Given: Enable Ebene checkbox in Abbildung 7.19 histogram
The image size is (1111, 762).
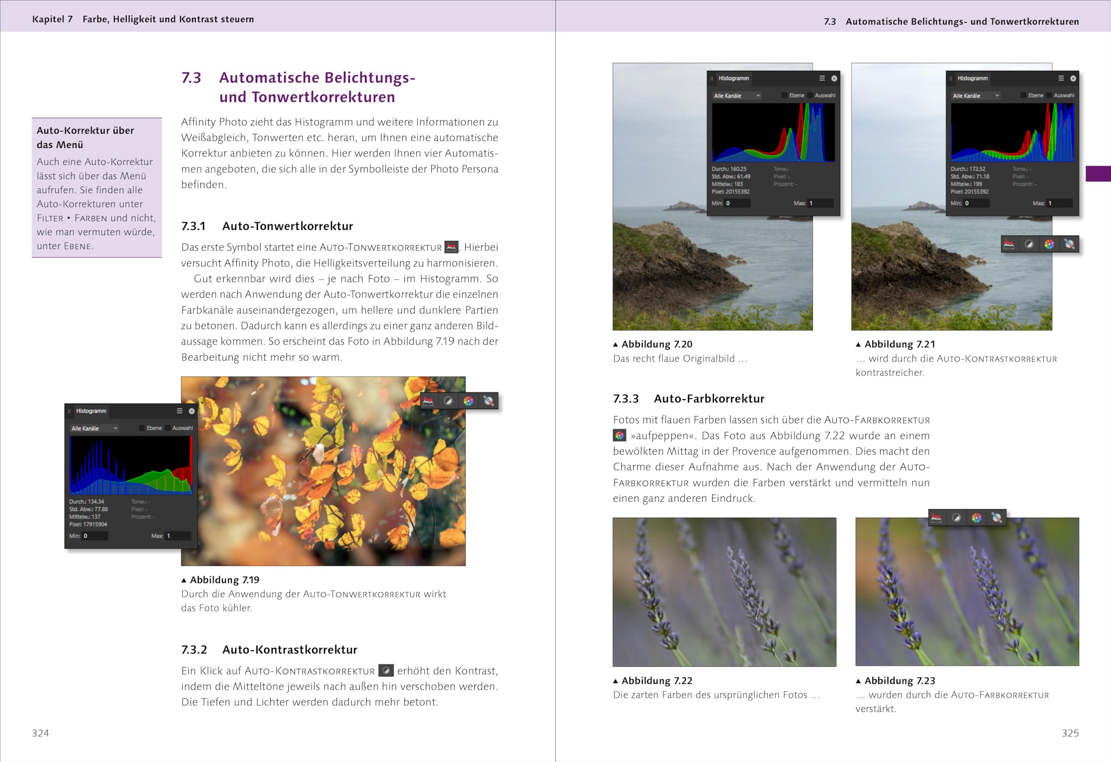Looking at the screenshot, I should click(142, 428).
